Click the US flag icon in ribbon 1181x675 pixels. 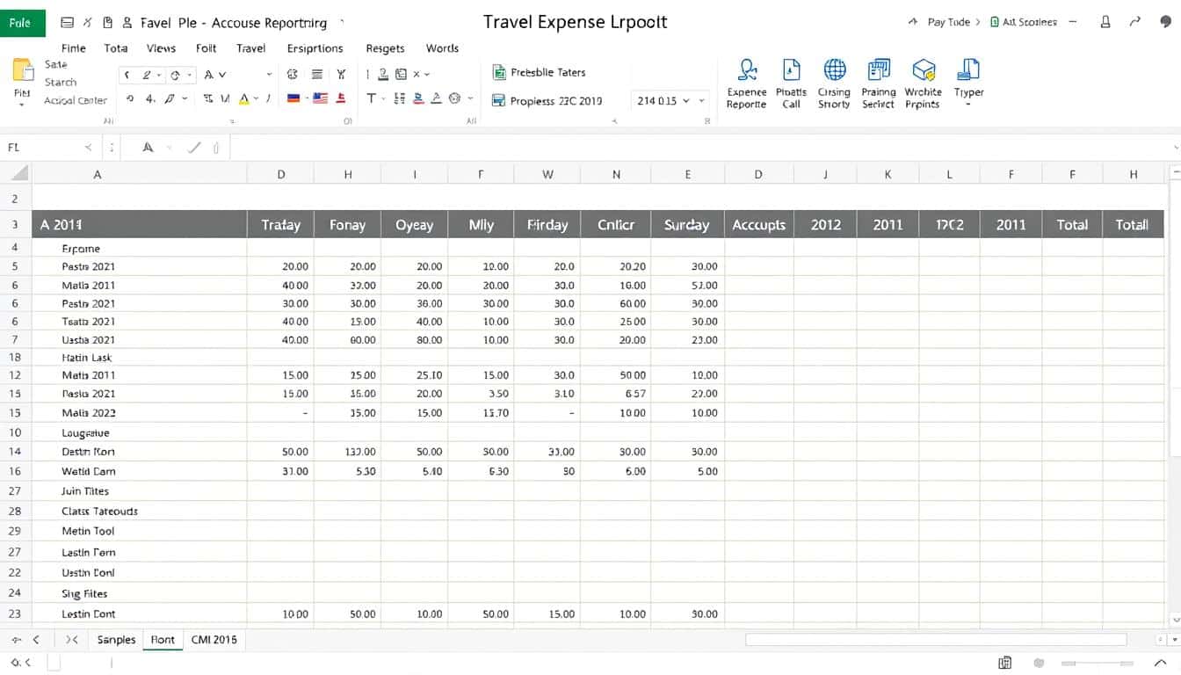tap(320, 98)
